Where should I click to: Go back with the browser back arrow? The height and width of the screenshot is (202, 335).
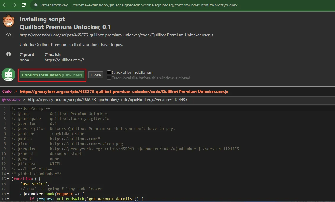point(5,5)
